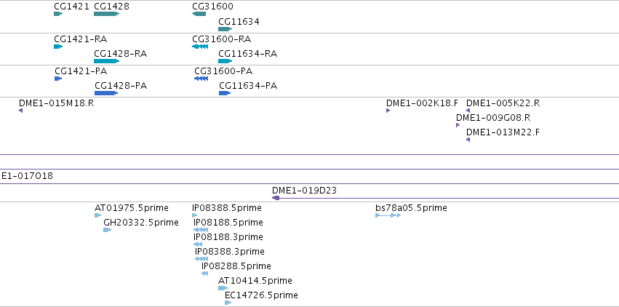Click the IP08188.5prime EST arrows
Image resolution: width=619 pixels, height=307 pixels.
(x=201, y=230)
